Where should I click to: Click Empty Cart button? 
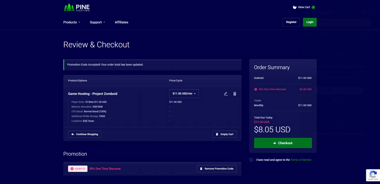pos(224,134)
